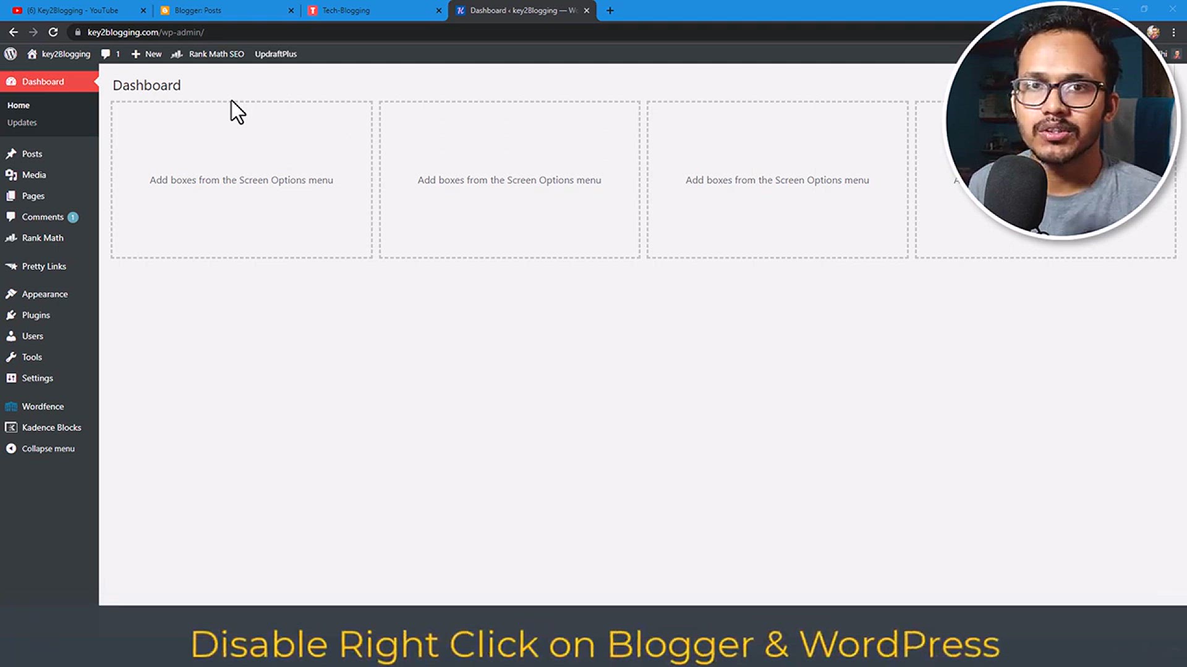Open the Appearance menu label
This screenshot has width=1187, height=667.
tap(45, 294)
